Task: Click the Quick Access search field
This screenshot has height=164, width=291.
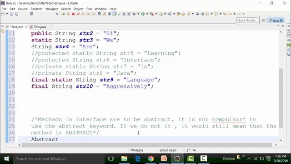Action: 247,20
